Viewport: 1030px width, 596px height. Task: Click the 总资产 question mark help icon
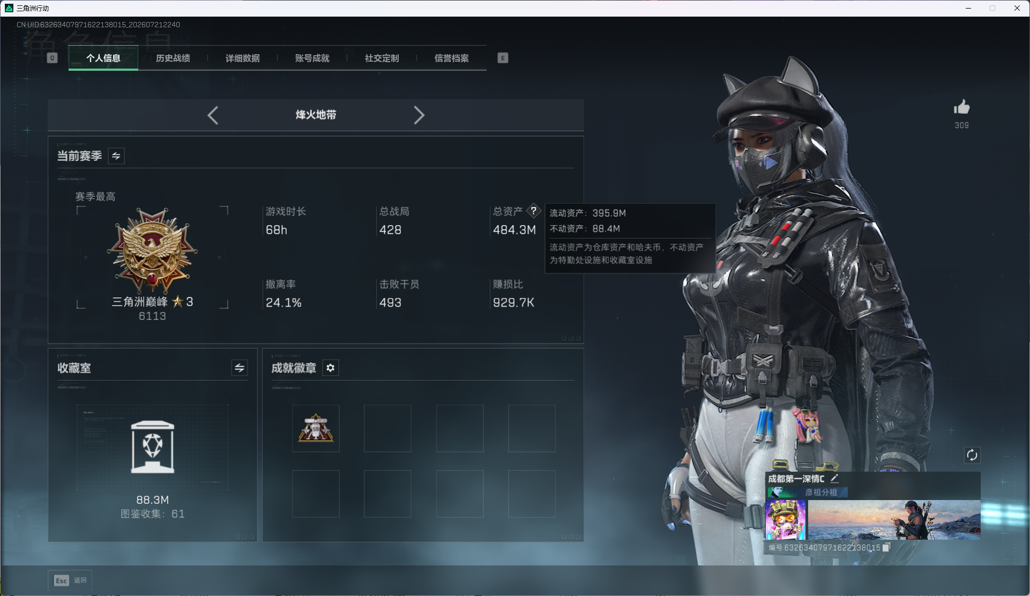click(x=534, y=211)
